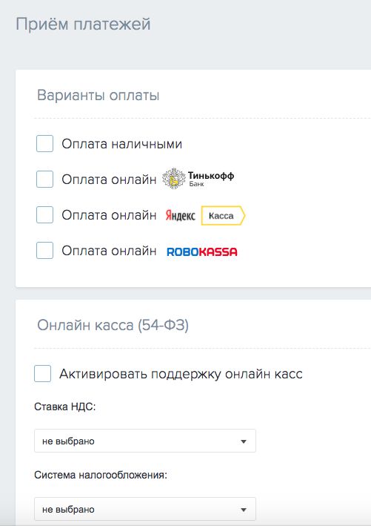The image size is (371, 526).
Task: Click the Варианты оплаты section heading
Action: pyautogui.click(x=98, y=95)
